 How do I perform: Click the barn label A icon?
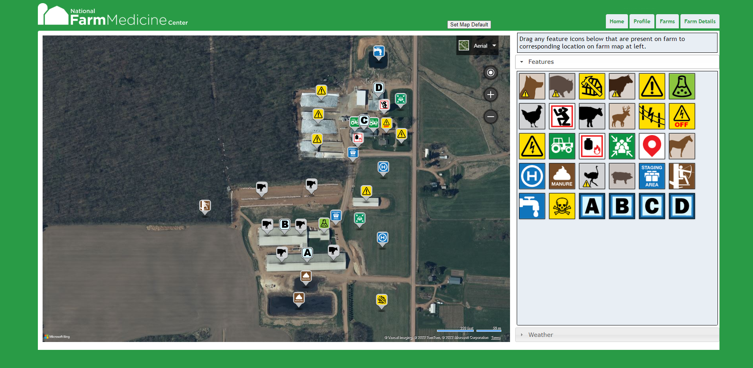pyautogui.click(x=592, y=206)
